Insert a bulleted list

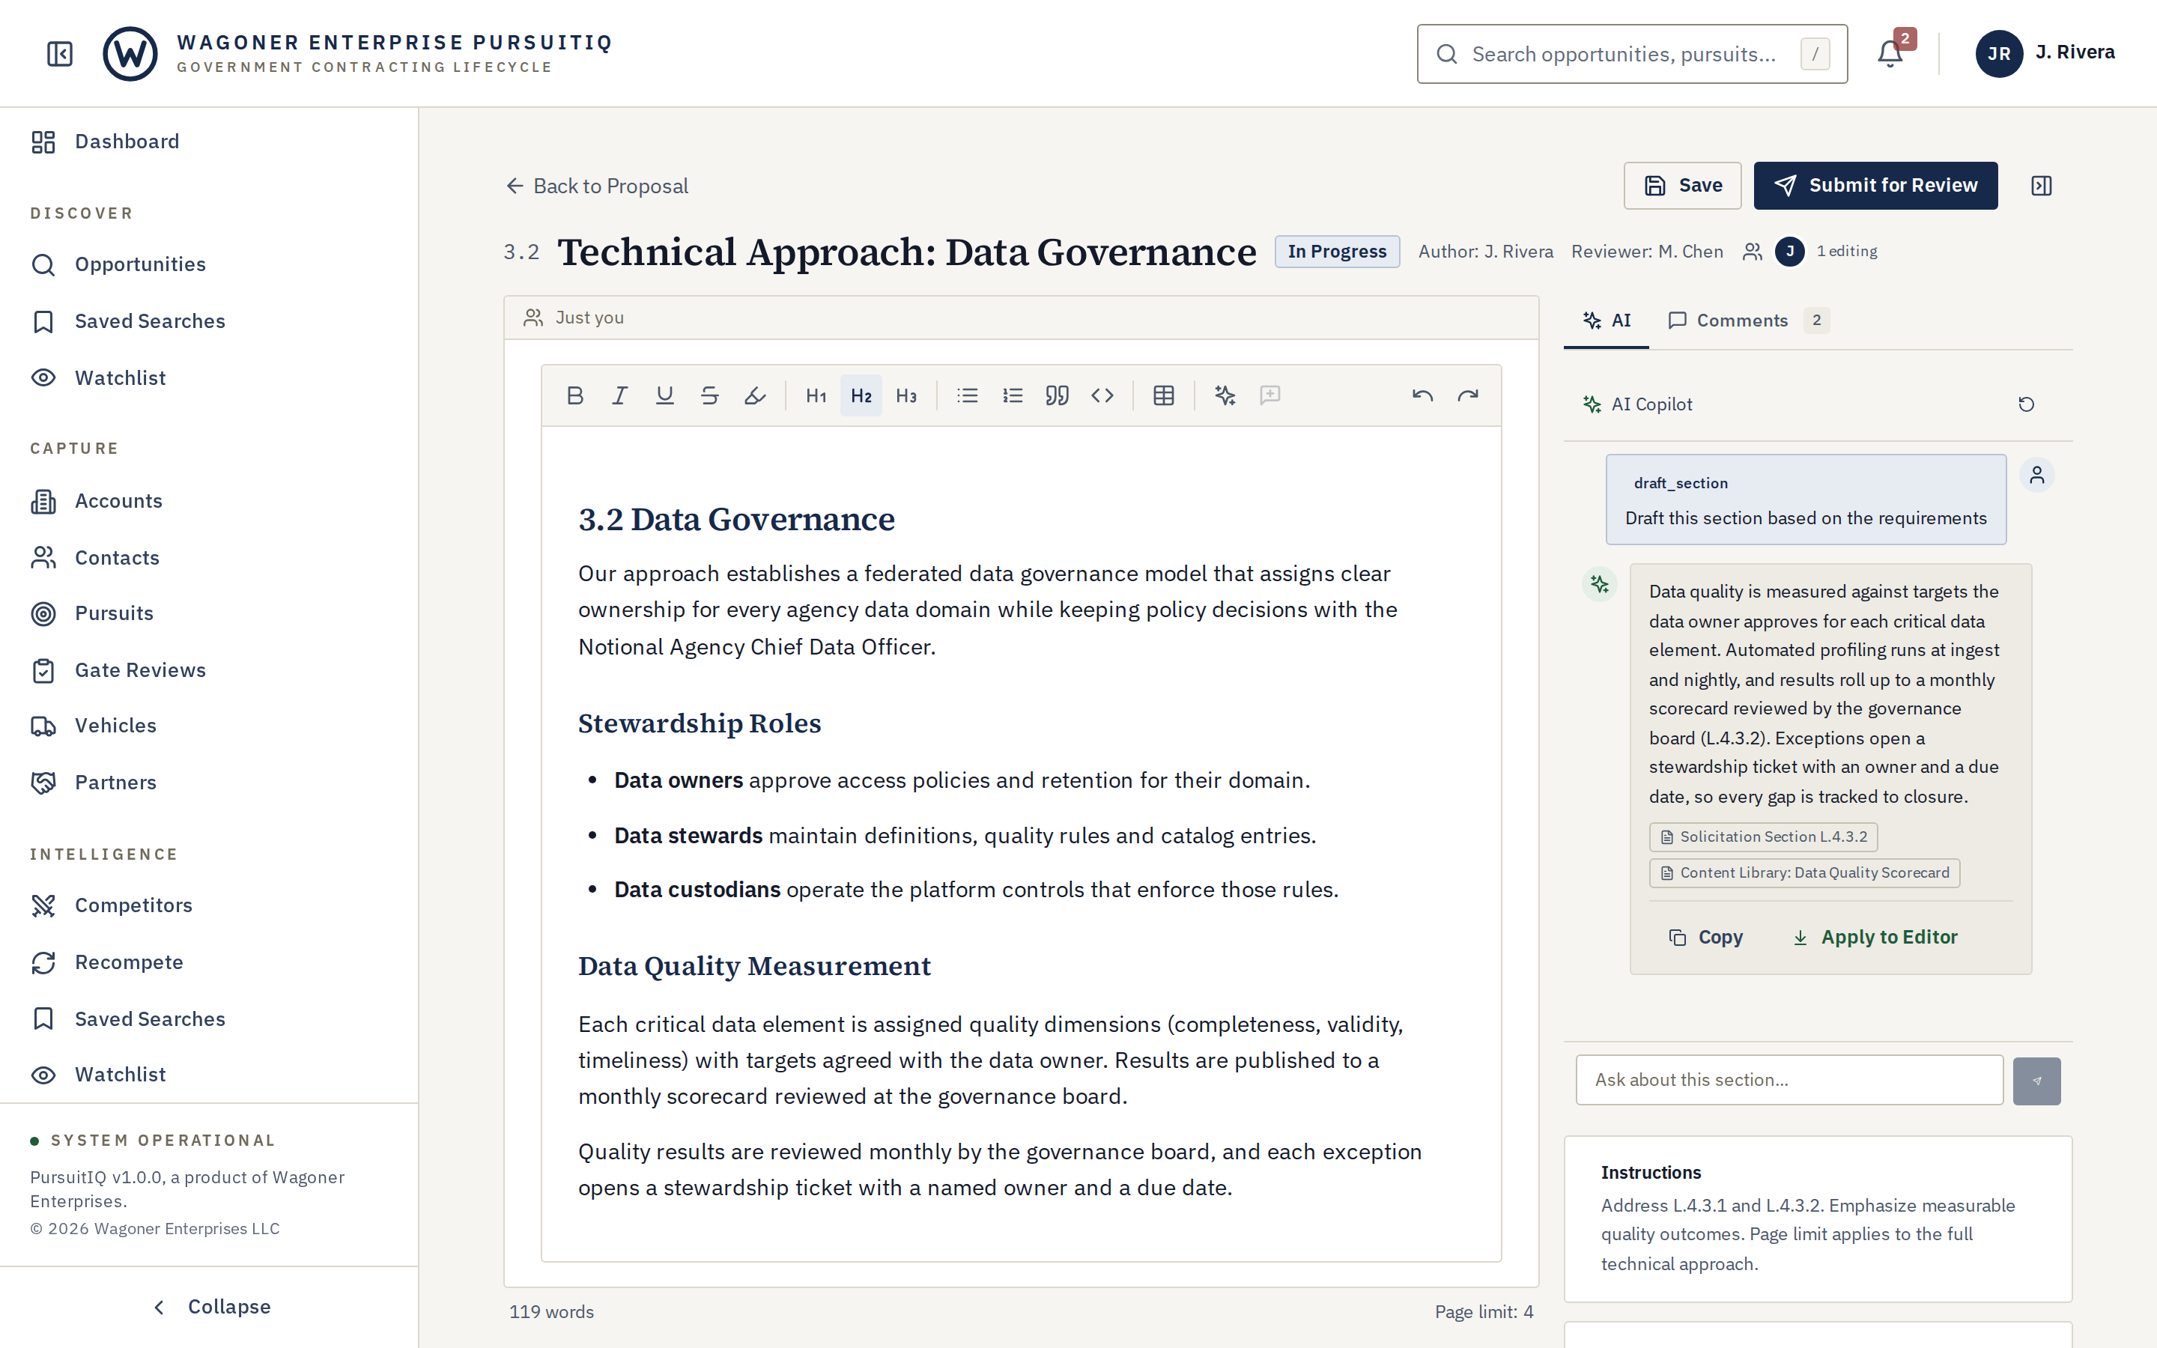click(x=967, y=395)
